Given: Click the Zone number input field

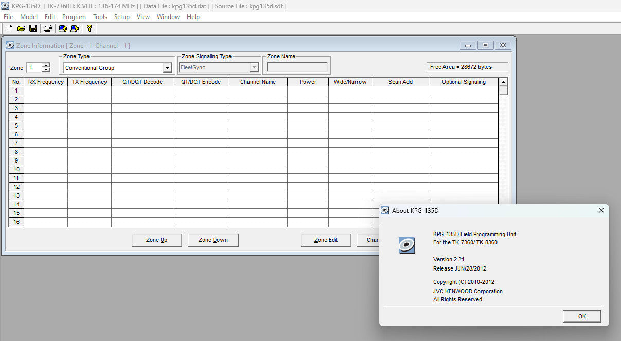Looking at the screenshot, I should (x=34, y=67).
